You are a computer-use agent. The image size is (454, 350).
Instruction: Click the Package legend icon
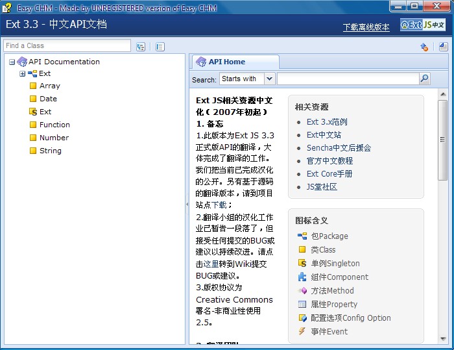pos(302,236)
